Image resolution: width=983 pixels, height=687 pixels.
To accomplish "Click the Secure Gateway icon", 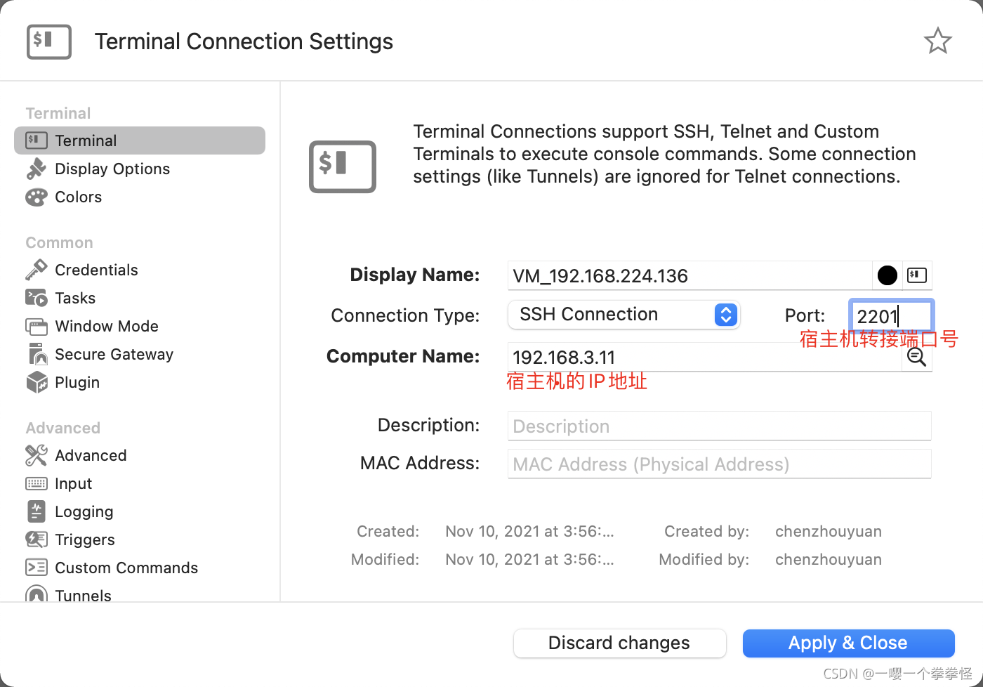I will point(37,354).
